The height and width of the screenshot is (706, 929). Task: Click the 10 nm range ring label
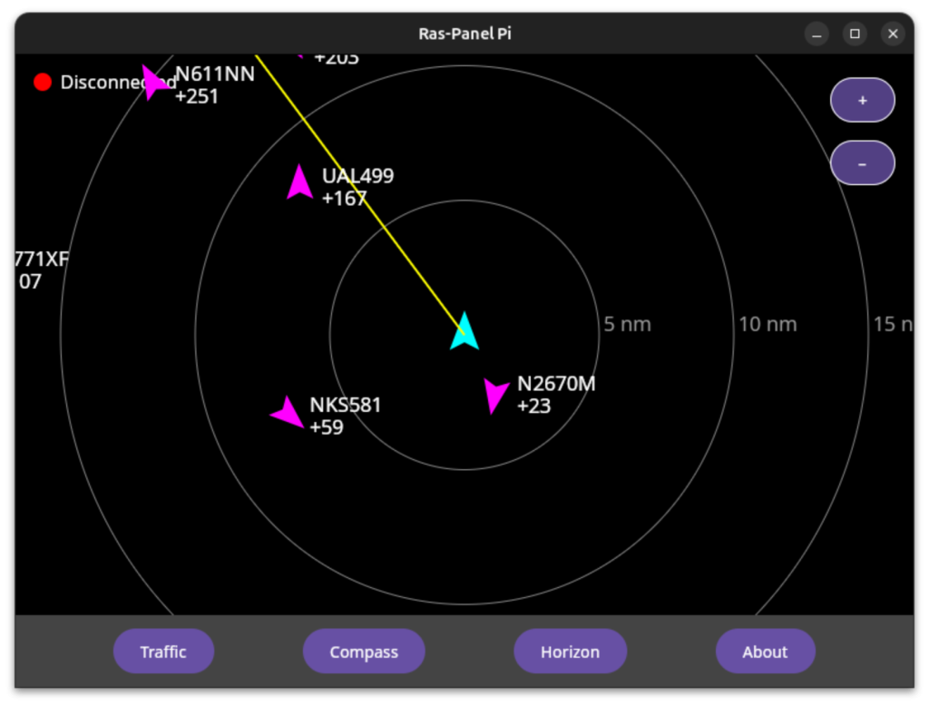pyautogui.click(x=768, y=325)
